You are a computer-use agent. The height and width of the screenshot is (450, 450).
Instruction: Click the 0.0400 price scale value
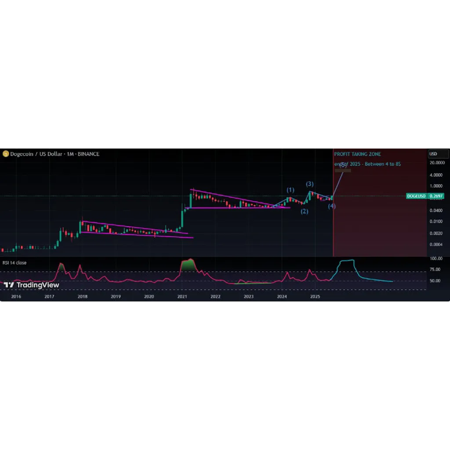pos(436,210)
